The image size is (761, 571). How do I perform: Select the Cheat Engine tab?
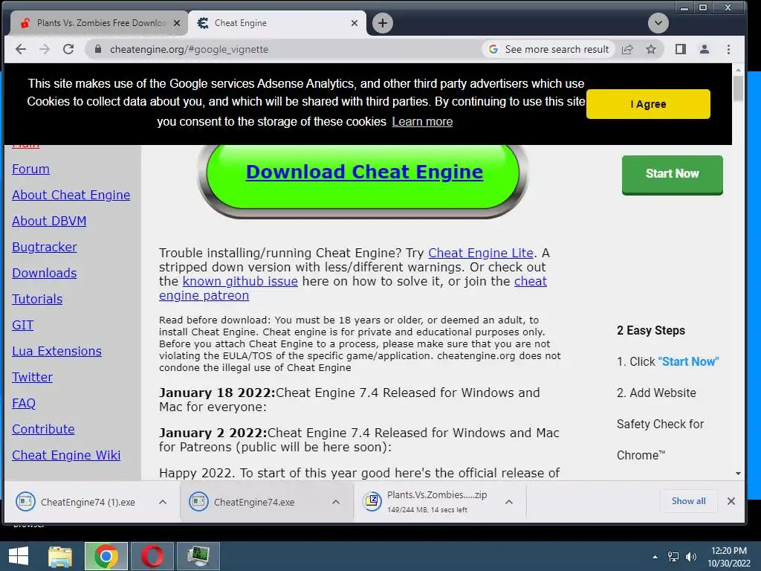click(277, 23)
